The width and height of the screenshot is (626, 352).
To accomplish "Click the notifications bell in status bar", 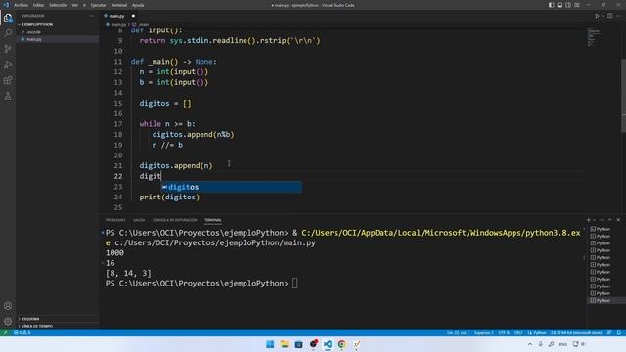I will (619, 332).
